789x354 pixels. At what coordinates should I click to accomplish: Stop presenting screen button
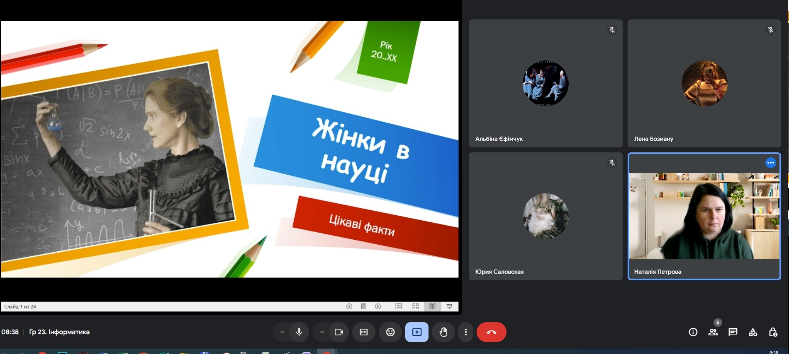click(417, 332)
